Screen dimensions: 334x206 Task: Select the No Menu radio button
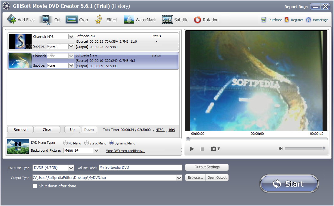[65, 143]
